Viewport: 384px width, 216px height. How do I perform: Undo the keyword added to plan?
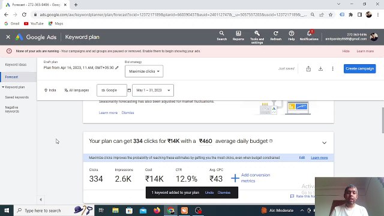point(209,193)
